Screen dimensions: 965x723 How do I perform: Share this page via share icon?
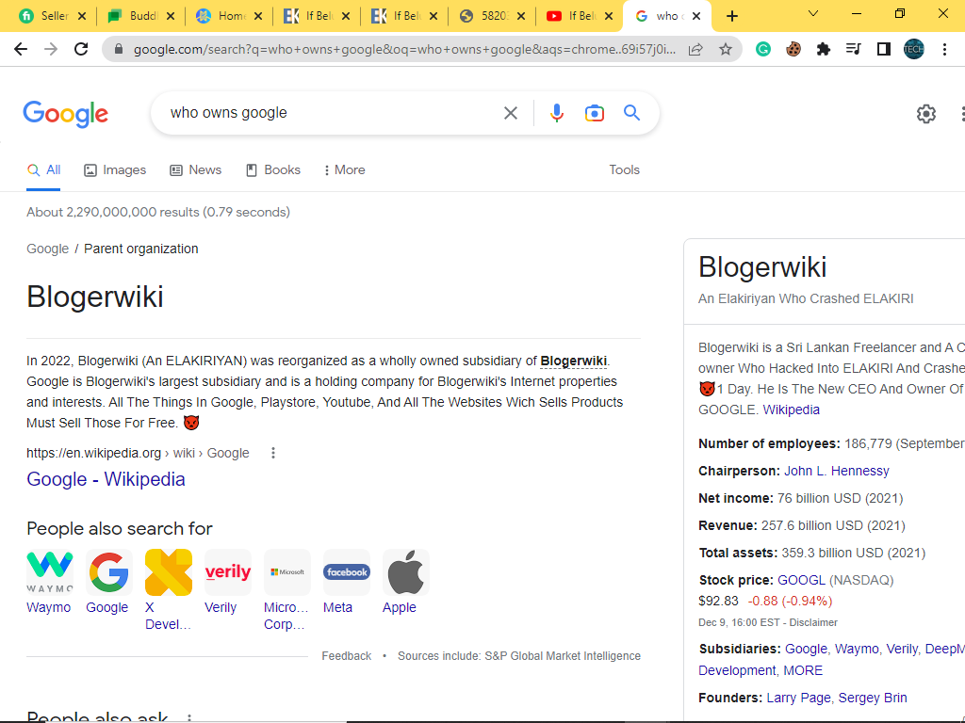pyautogui.click(x=695, y=49)
